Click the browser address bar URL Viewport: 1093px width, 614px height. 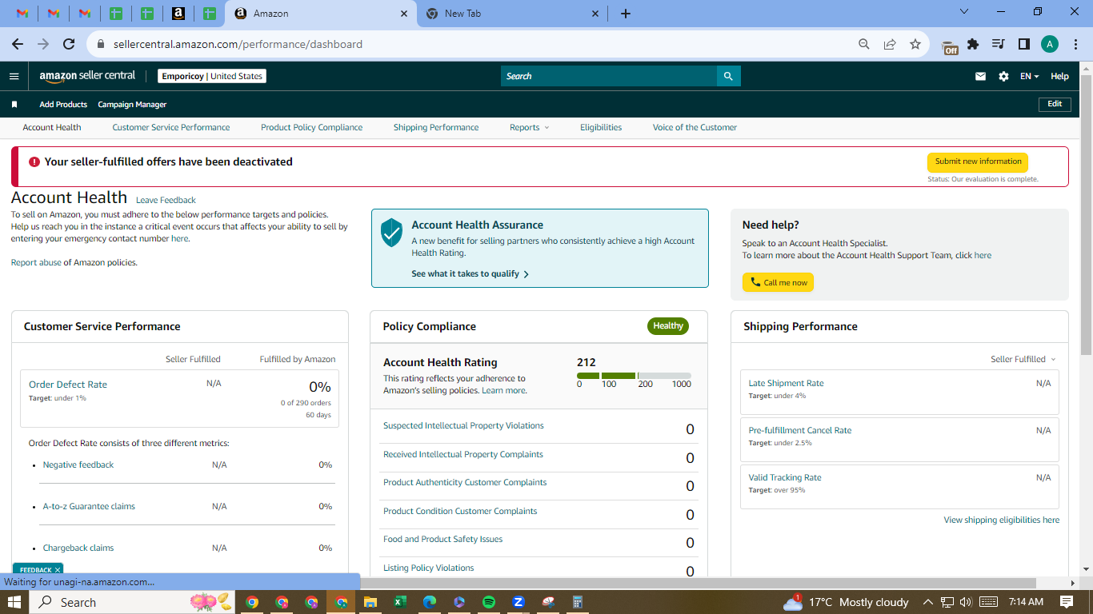coord(238,44)
